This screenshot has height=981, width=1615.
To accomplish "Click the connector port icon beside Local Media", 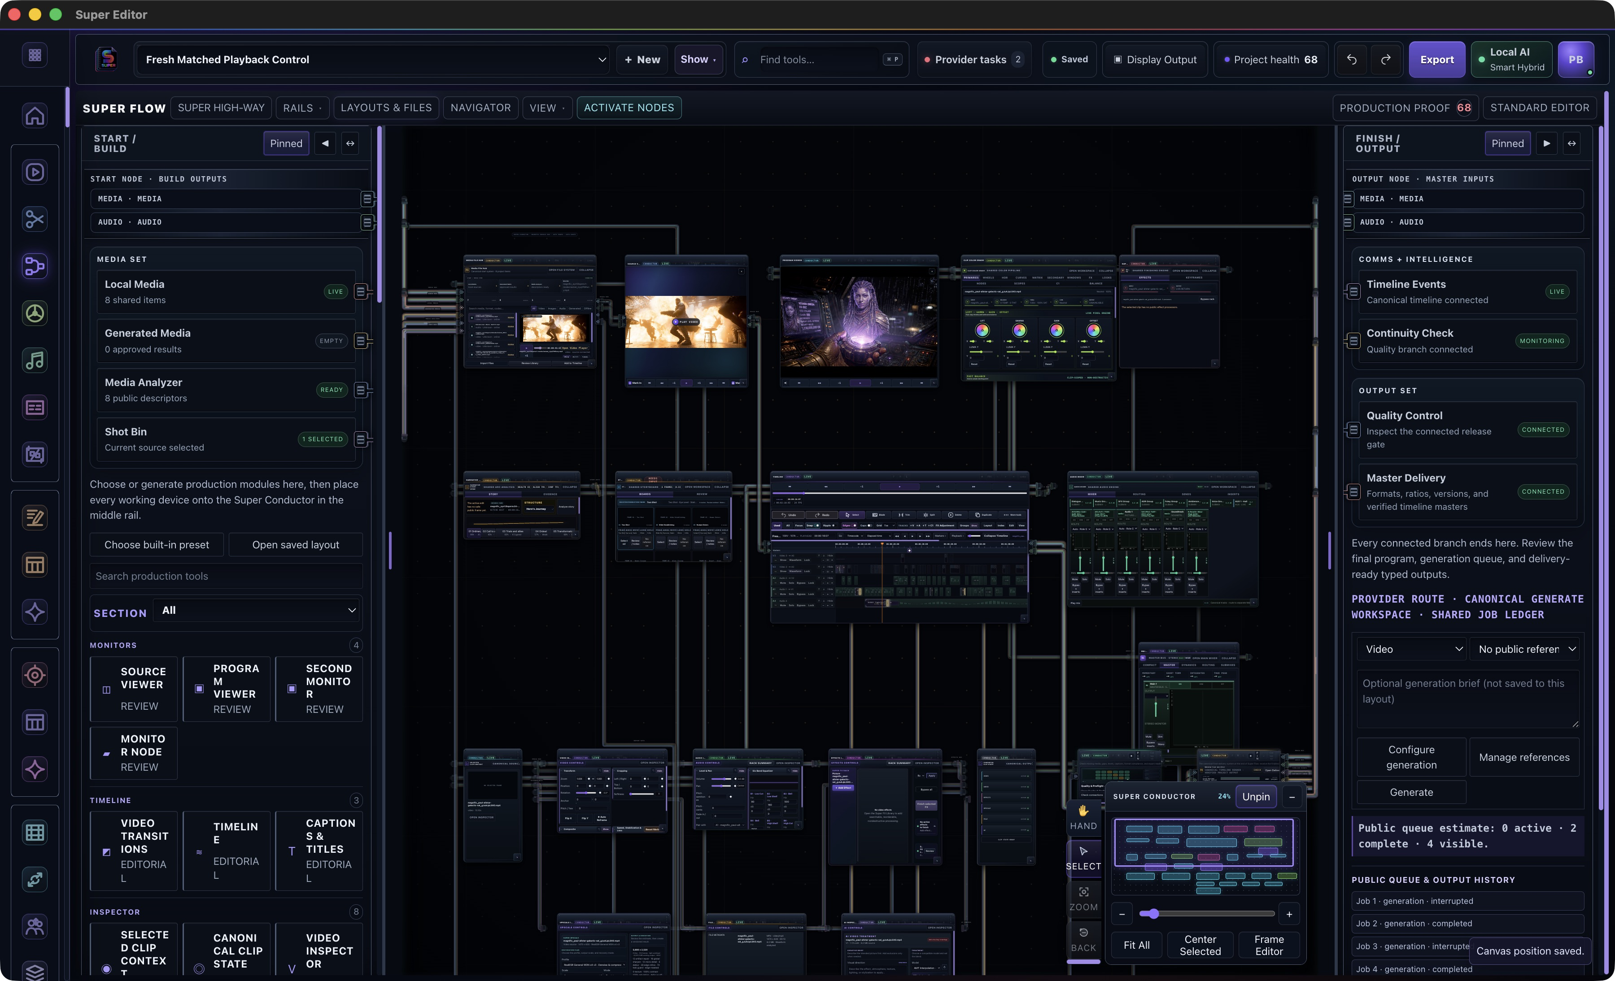I will [361, 291].
